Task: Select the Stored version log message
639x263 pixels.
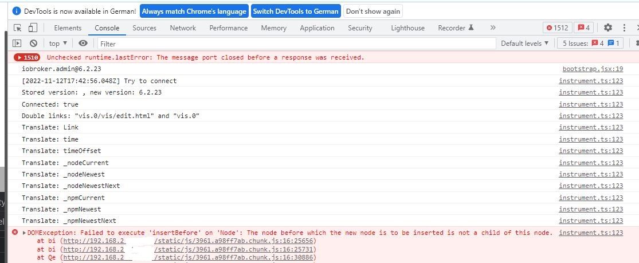Action: point(92,92)
